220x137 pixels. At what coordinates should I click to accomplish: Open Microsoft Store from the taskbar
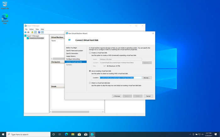click(x=79, y=134)
